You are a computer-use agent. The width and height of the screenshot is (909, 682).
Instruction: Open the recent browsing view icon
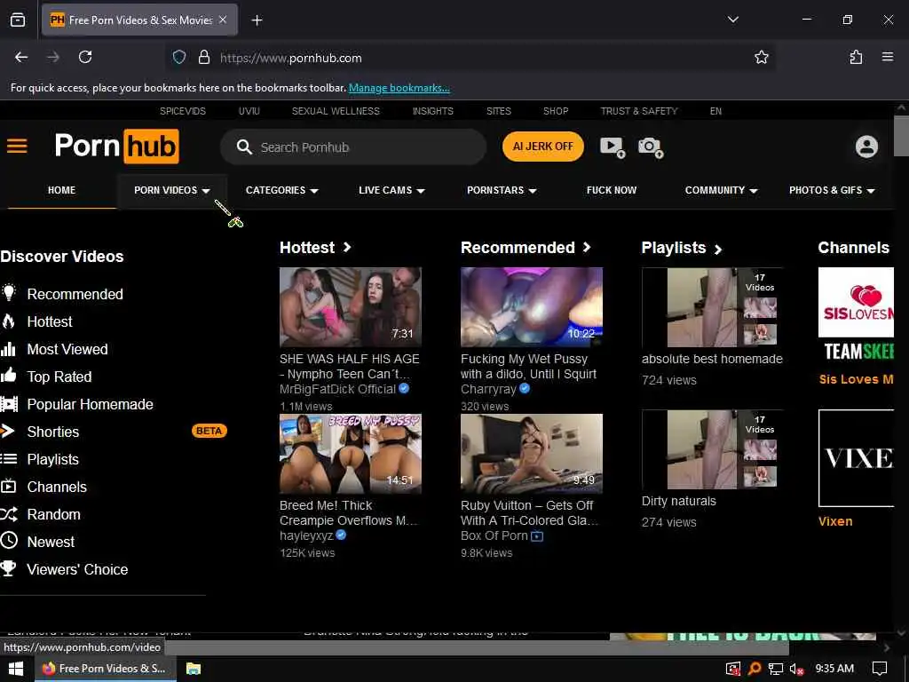(18, 20)
